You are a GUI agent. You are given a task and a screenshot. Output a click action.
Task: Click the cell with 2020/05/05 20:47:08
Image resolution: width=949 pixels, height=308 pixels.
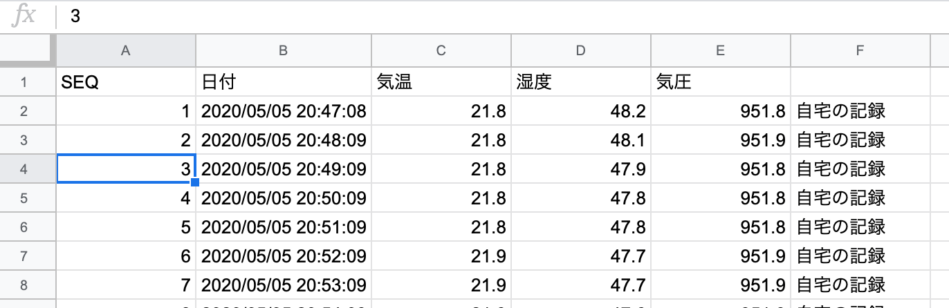click(x=283, y=111)
